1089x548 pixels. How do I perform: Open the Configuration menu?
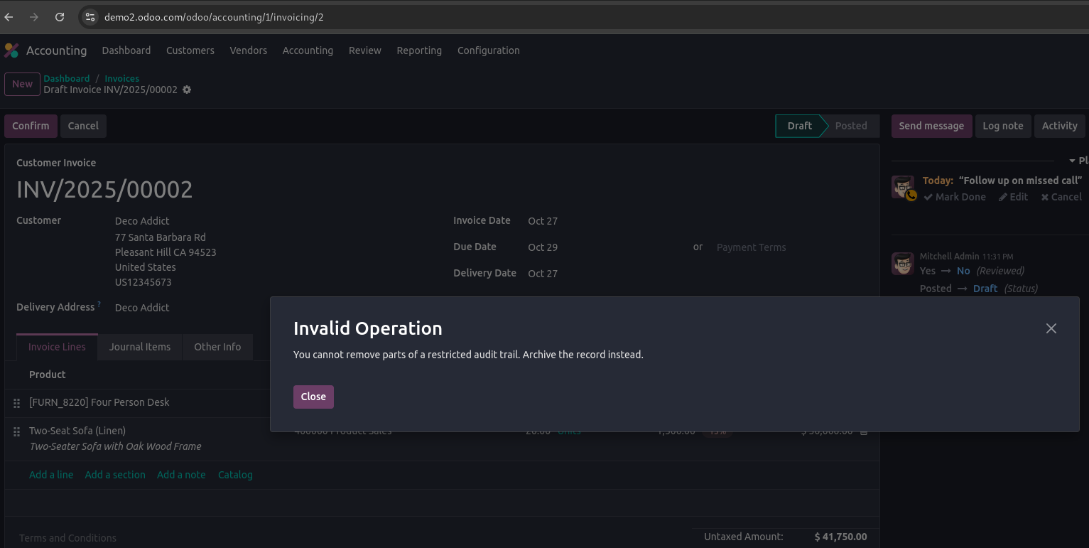point(488,50)
